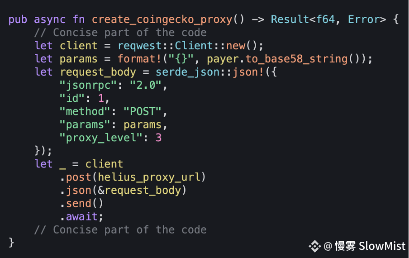Click the Binance logo icon in watermark
Viewport: 409px width, 258px height.
click(315, 246)
